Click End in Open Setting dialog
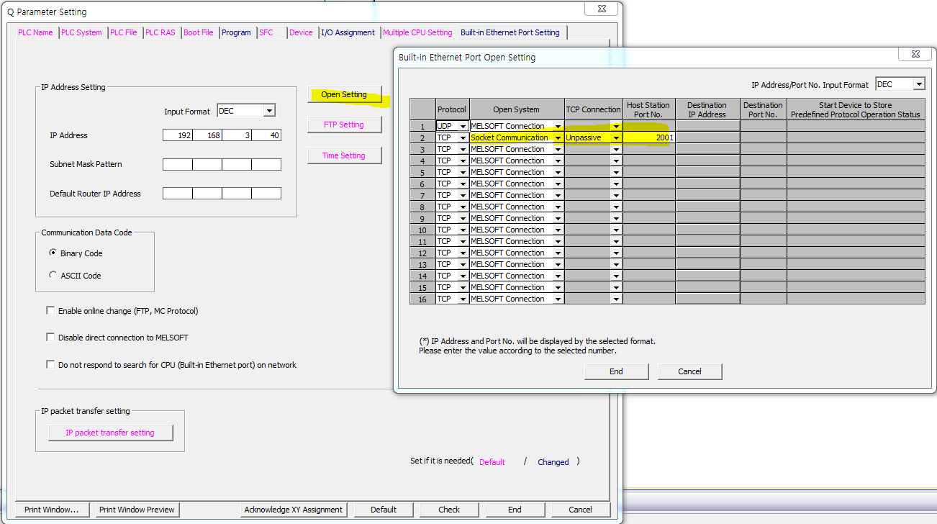The width and height of the screenshot is (937, 524). point(616,371)
